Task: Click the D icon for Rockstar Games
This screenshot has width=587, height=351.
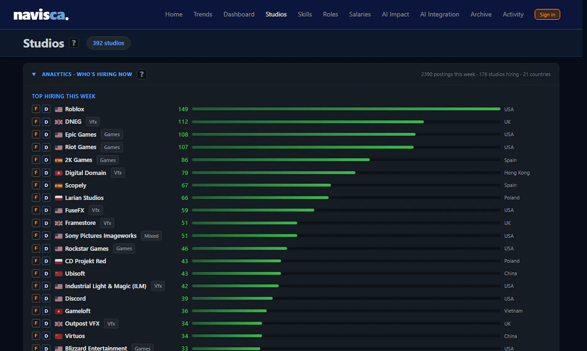Action: (x=46, y=248)
